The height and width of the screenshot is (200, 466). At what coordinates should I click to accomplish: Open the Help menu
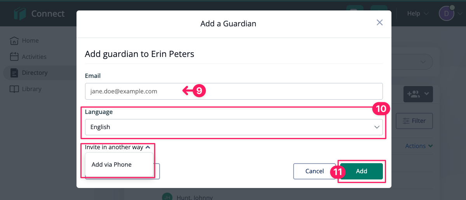click(418, 14)
